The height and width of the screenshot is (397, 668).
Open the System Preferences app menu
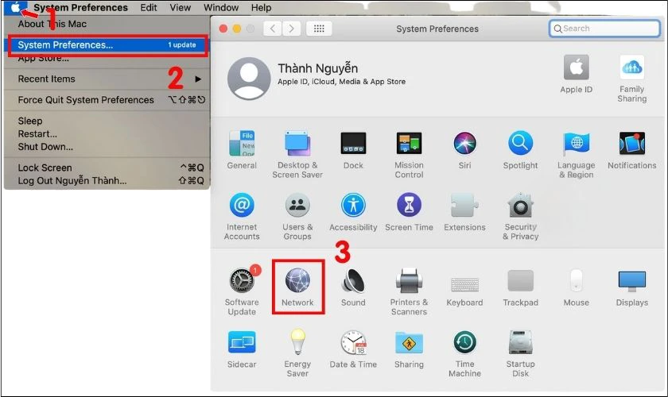pos(80,7)
